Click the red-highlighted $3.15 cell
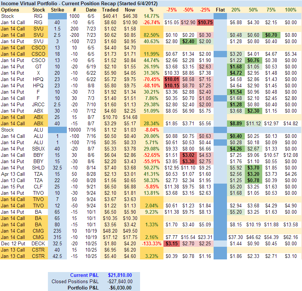This screenshot has width=302, height=291. [x=171, y=243]
